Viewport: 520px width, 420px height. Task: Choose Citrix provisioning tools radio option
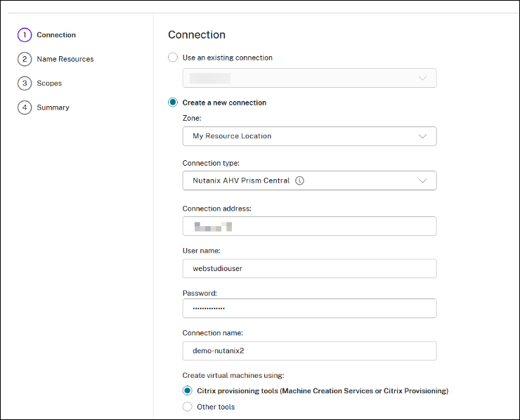click(187, 391)
